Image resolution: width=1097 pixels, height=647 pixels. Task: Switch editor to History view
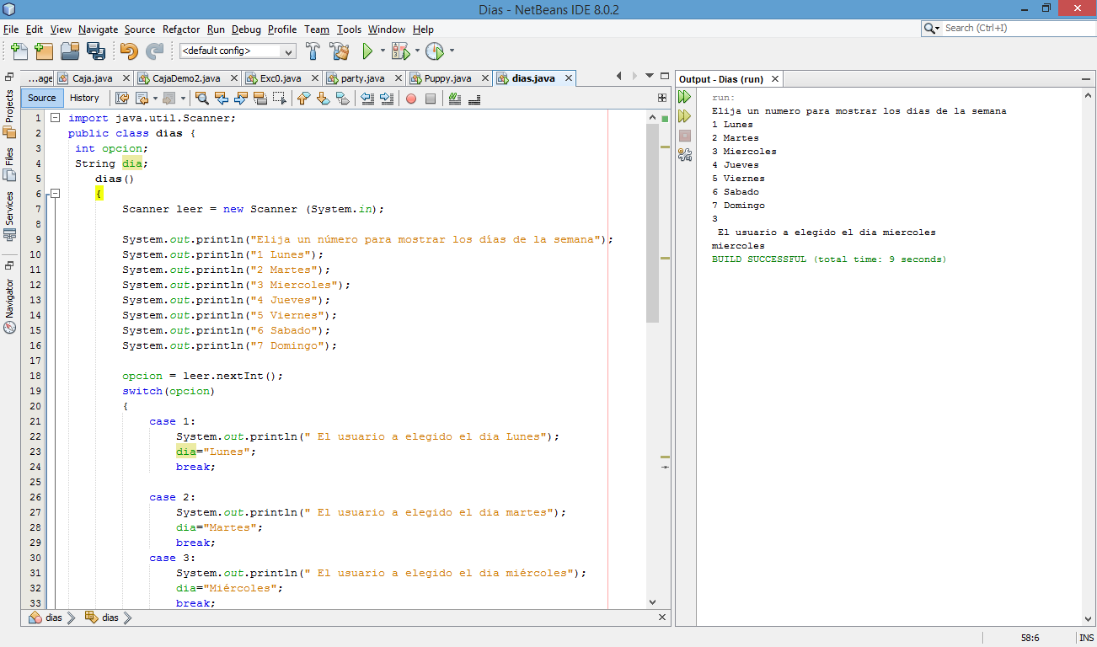tap(84, 98)
